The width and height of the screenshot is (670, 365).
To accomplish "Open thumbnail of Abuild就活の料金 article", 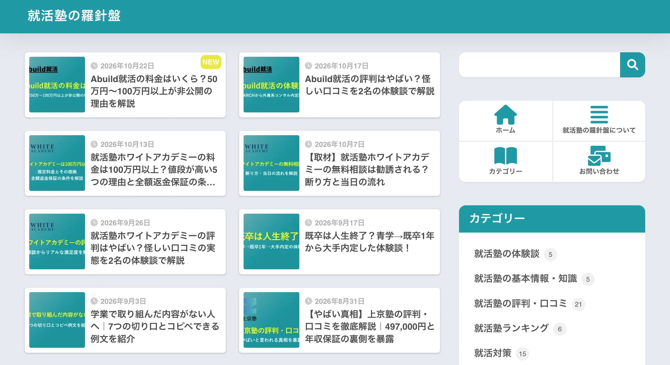I will tap(57, 85).
